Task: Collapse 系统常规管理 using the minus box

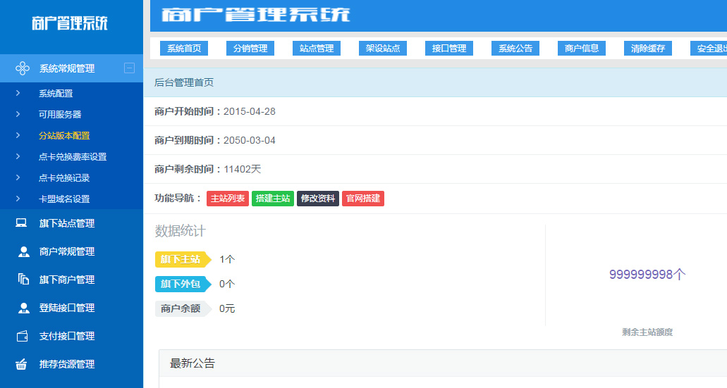Action: [129, 68]
